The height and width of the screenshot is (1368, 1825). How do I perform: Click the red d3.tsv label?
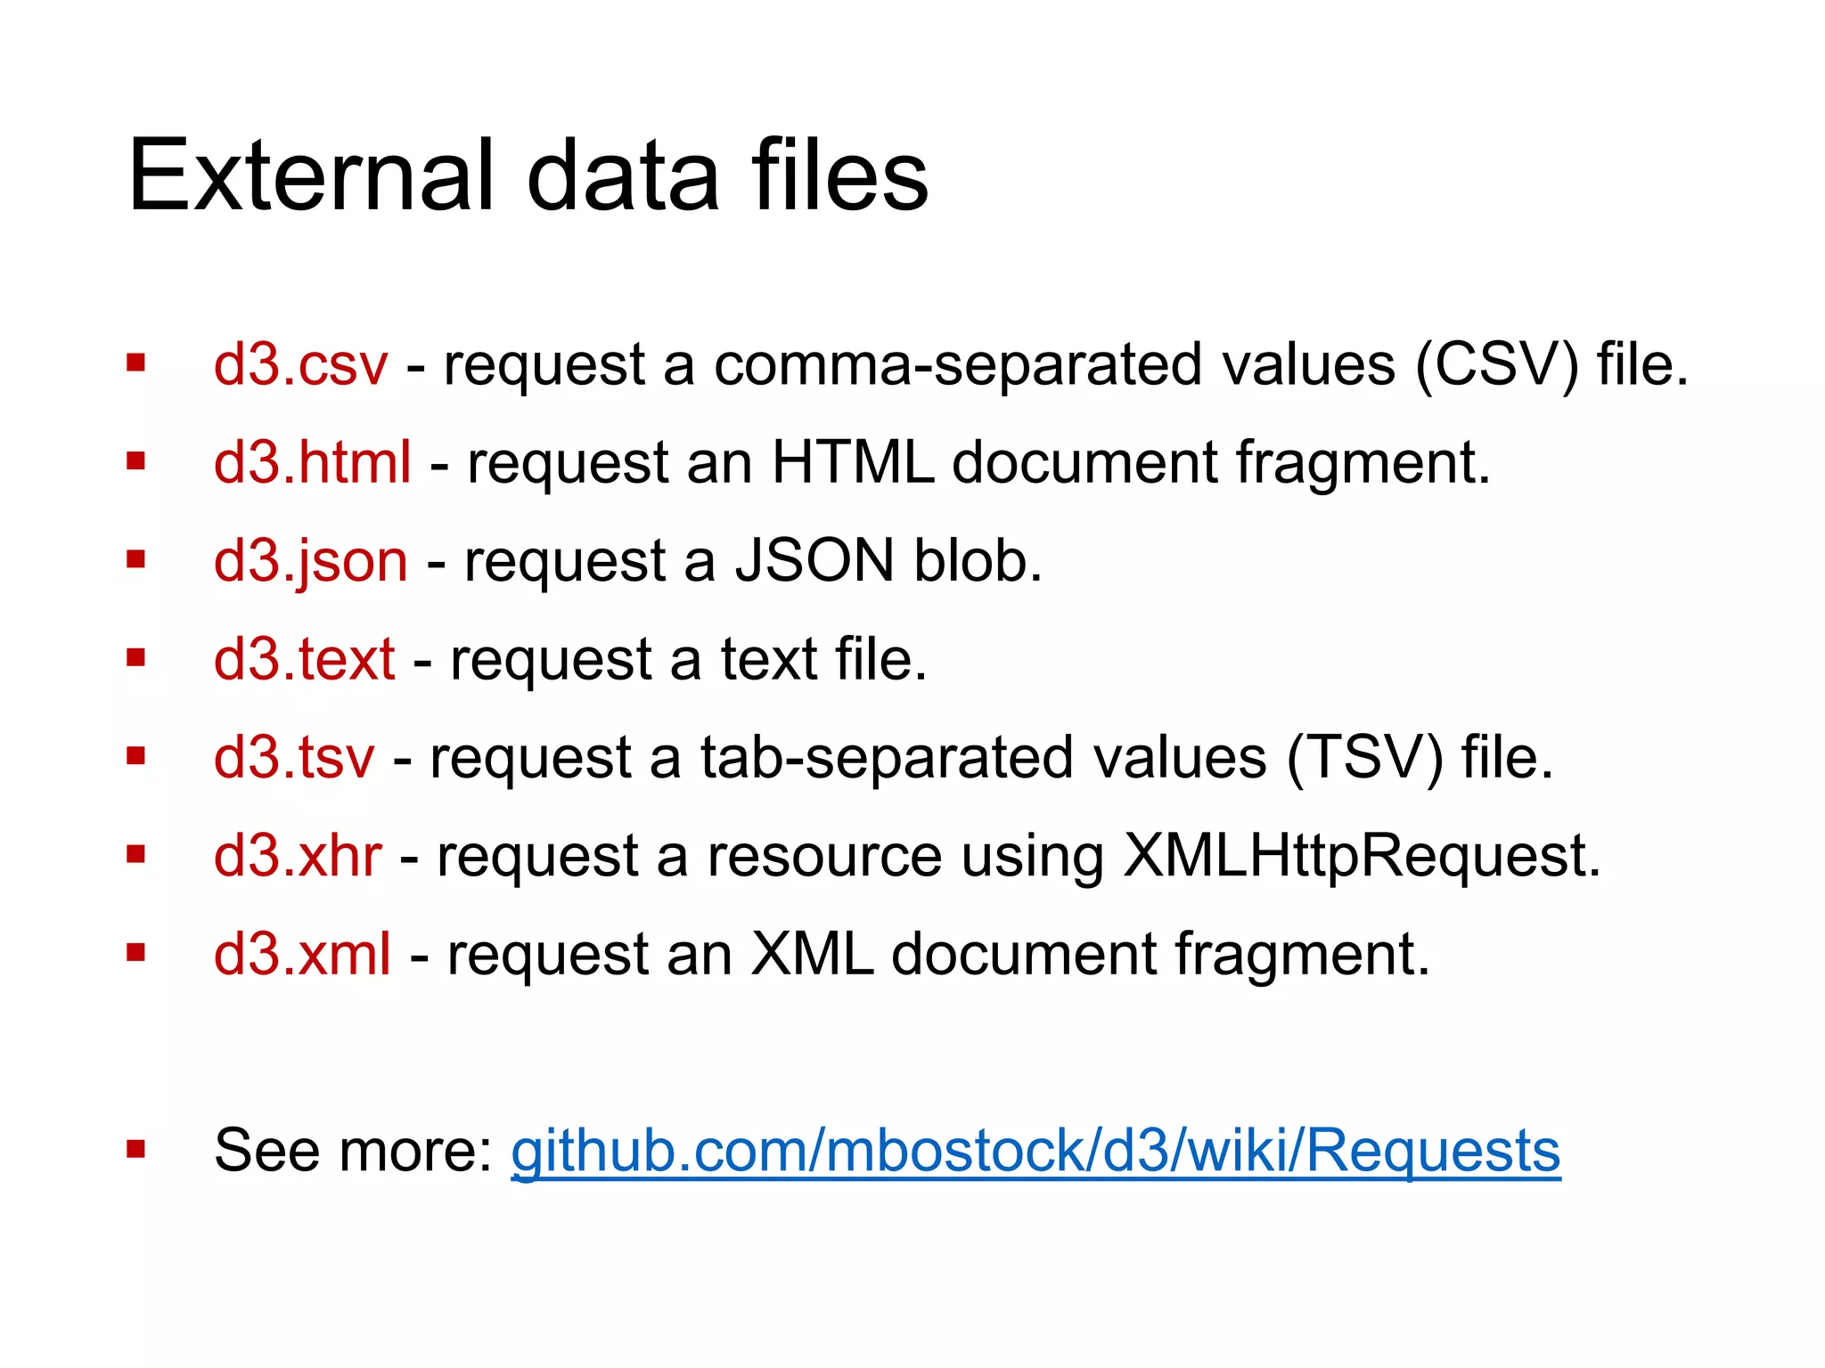(x=294, y=758)
